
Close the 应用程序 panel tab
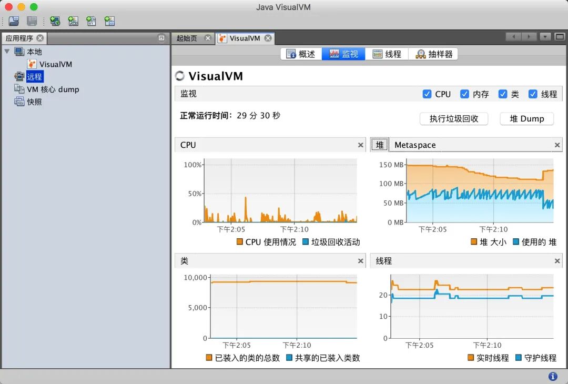click(x=40, y=38)
